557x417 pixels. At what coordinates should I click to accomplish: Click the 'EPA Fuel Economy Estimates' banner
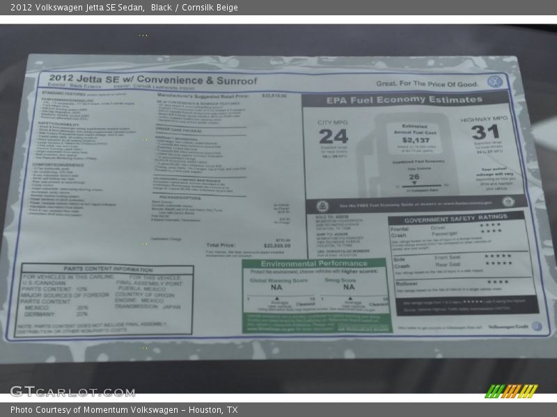[x=405, y=100]
